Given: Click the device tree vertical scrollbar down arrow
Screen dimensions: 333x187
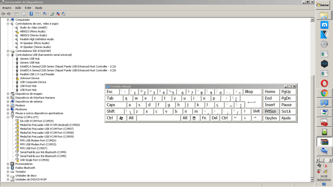Looking at the screenshot, I should coord(312,180).
